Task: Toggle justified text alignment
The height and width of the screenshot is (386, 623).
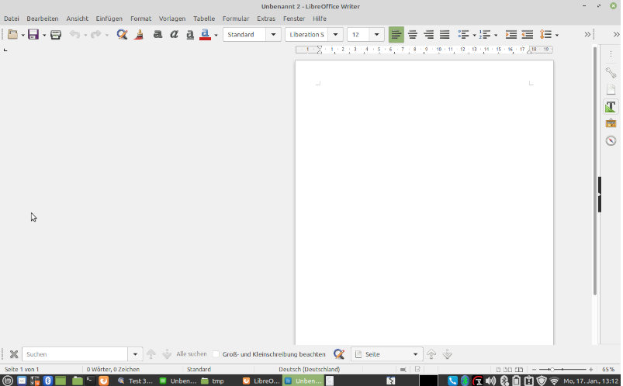Action: [445, 35]
